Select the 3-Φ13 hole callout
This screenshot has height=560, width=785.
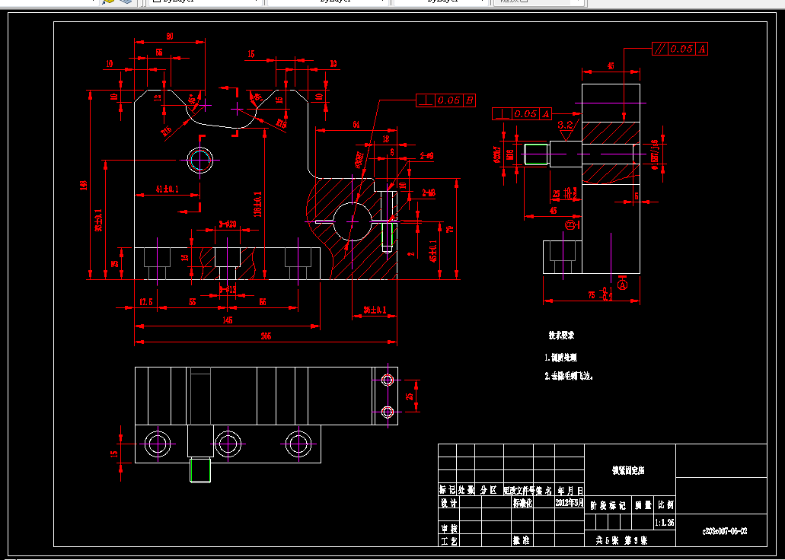pyautogui.click(x=228, y=289)
